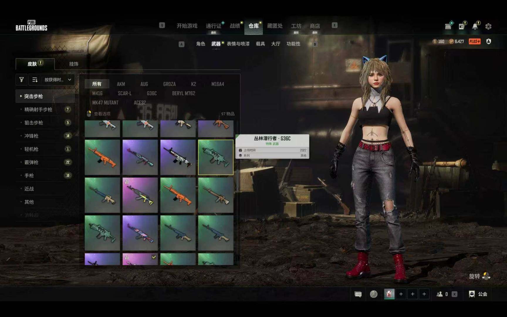Image resolution: width=507 pixels, height=317 pixels.
Task: Select the yellow-striped AK skin on pink background
Action: (140, 195)
